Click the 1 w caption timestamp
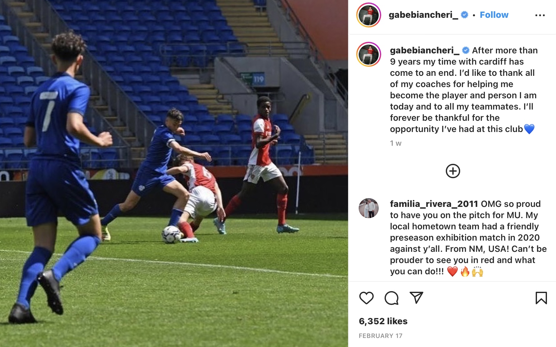Image resolution: width=556 pixels, height=347 pixels. pos(396,143)
